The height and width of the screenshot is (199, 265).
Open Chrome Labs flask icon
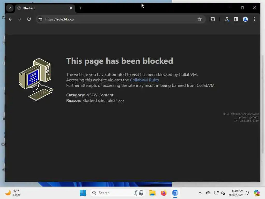pyautogui.click(x=226, y=19)
